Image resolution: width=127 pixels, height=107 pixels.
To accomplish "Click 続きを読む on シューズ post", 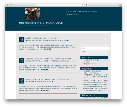I will click(45, 90).
